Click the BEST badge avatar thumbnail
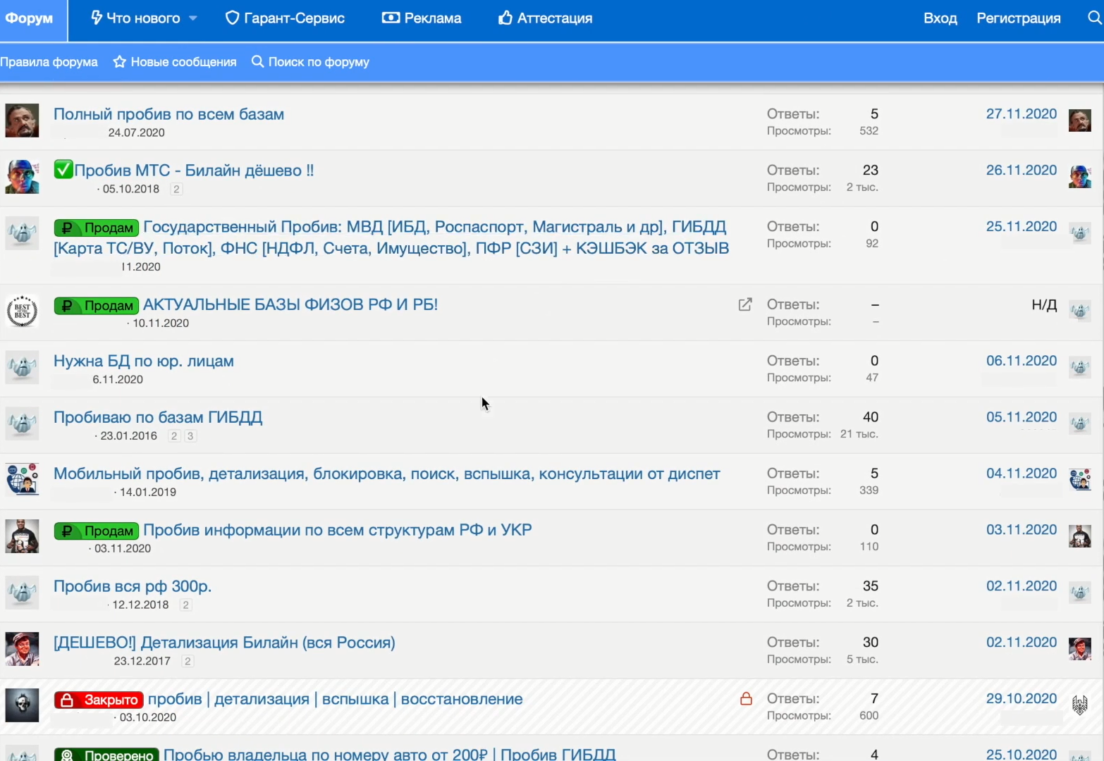Viewport: 1104px width, 761px height. click(x=22, y=311)
